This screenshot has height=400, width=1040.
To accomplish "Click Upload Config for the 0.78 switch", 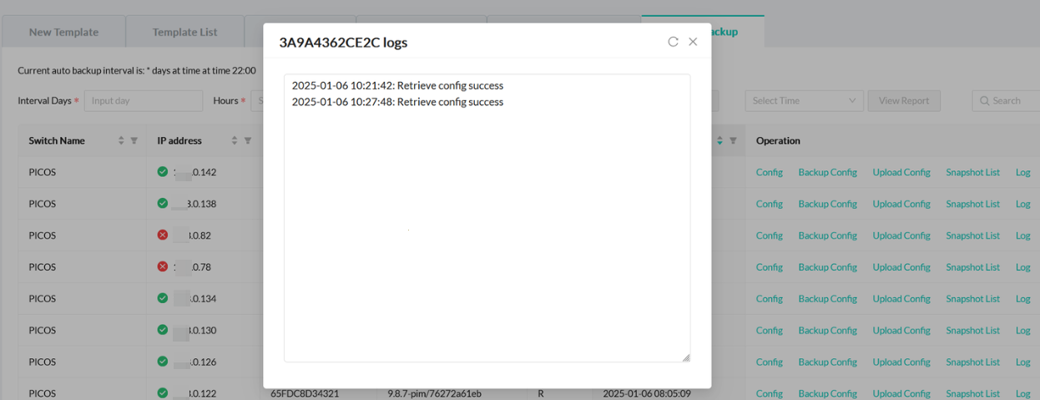I will click(901, 267).
